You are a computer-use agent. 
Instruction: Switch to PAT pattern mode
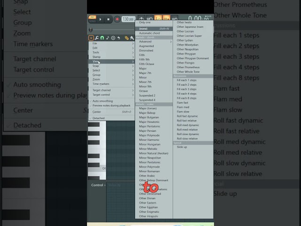coord(92,17)
